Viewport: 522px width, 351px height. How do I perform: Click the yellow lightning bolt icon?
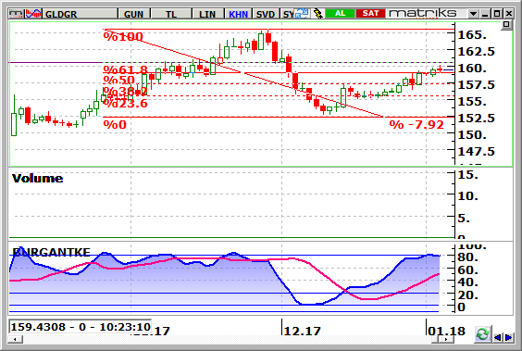[x=318, y=14]
